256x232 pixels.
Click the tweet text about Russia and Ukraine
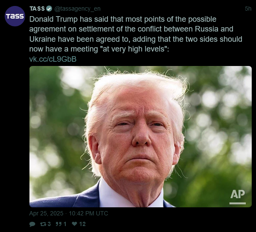(x=136, y=34)
